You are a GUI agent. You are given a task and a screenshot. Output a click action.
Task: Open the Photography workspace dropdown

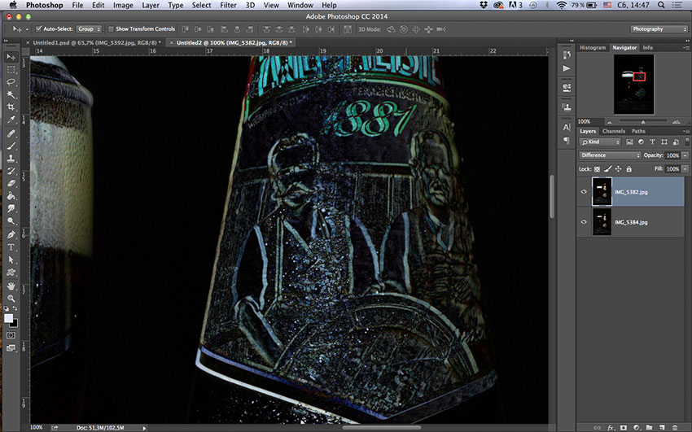pyautogui.click(x=659, y=28)
